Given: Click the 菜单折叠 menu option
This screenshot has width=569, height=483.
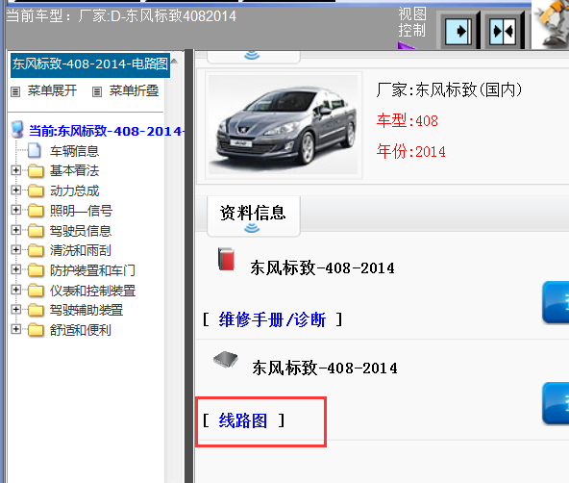Looking at the screenshot, I should point(134,90).
